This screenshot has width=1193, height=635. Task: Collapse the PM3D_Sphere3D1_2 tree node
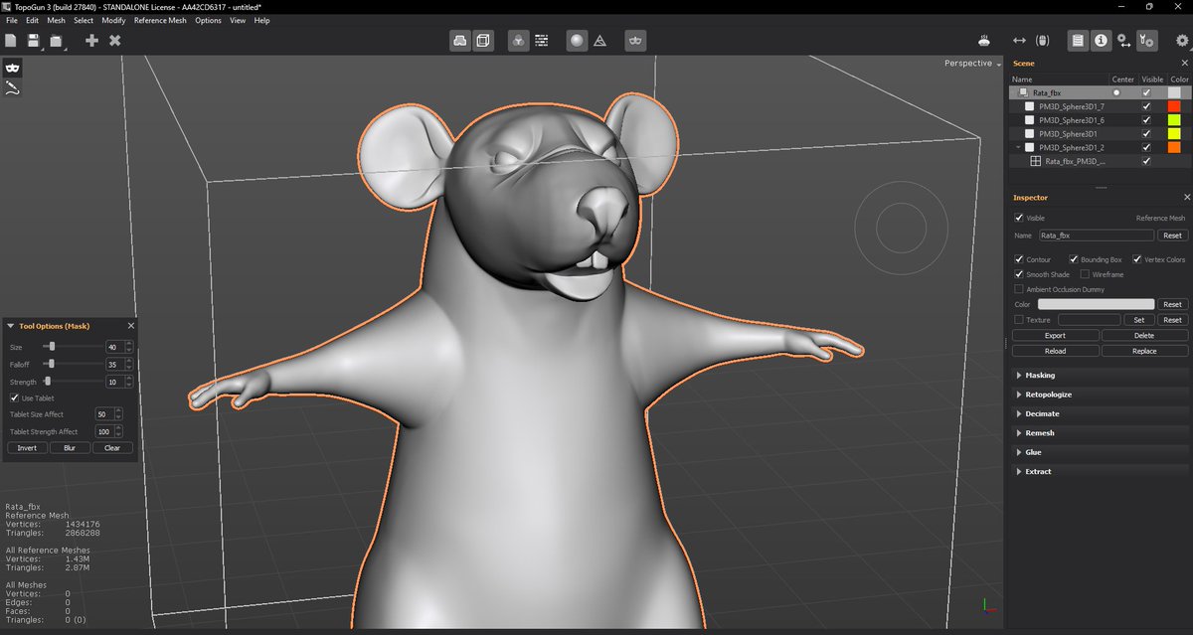(x=1019, y=147)
